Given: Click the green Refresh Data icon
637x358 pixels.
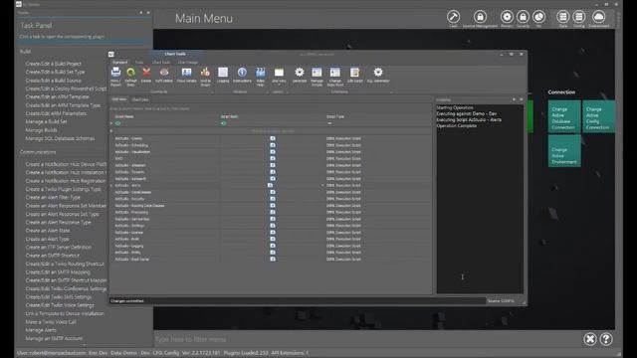Looking at the screenshot, I should [130, 73].
